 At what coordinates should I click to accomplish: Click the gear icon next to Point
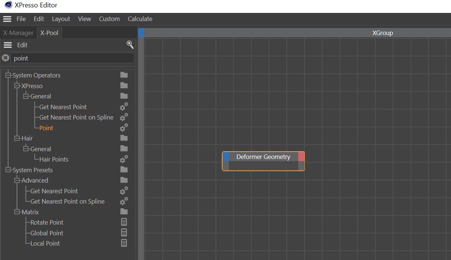124,128
